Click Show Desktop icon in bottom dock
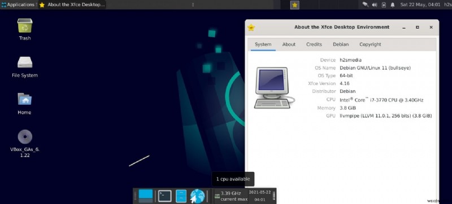452x204 pixels. [x=146, y=196]
